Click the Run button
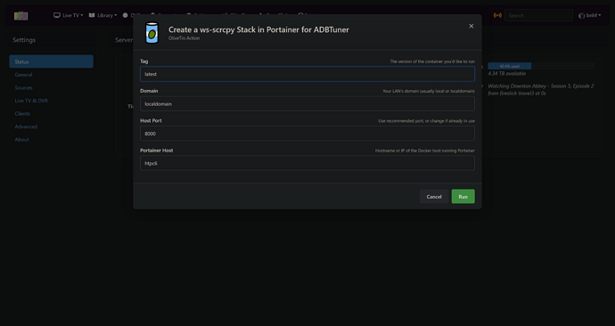 pyautogui.click(x=463, y=196)
